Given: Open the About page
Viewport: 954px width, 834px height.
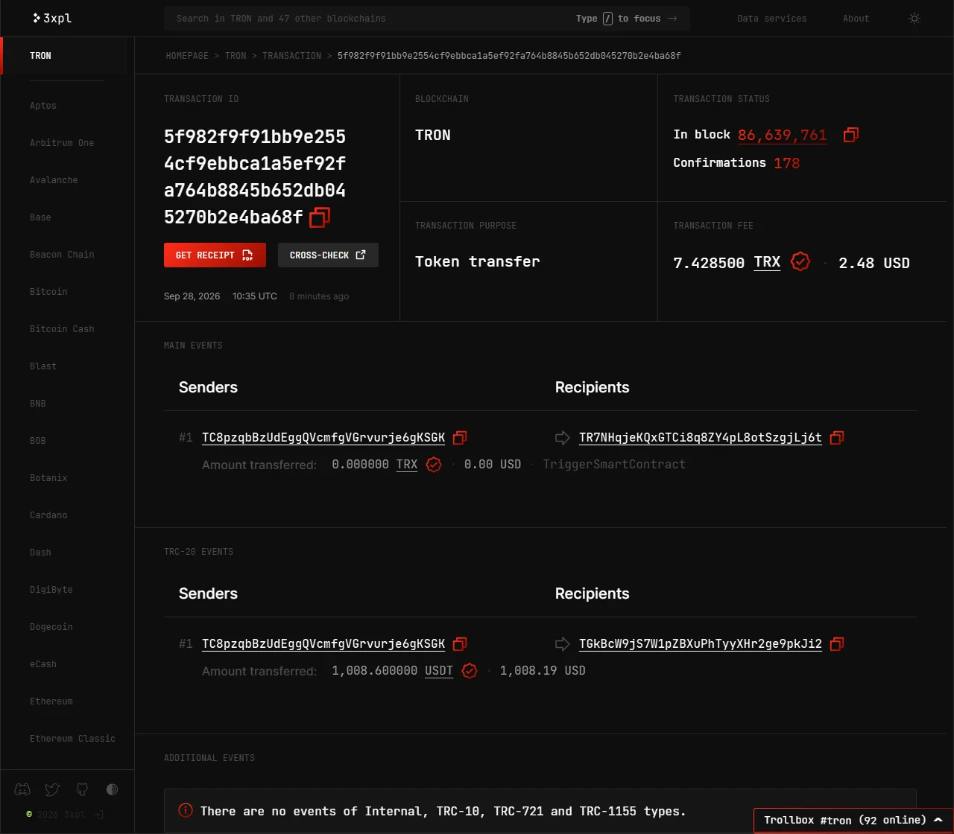Looking at the screenshot, I should pyautogui.click(x=856, y=19).
